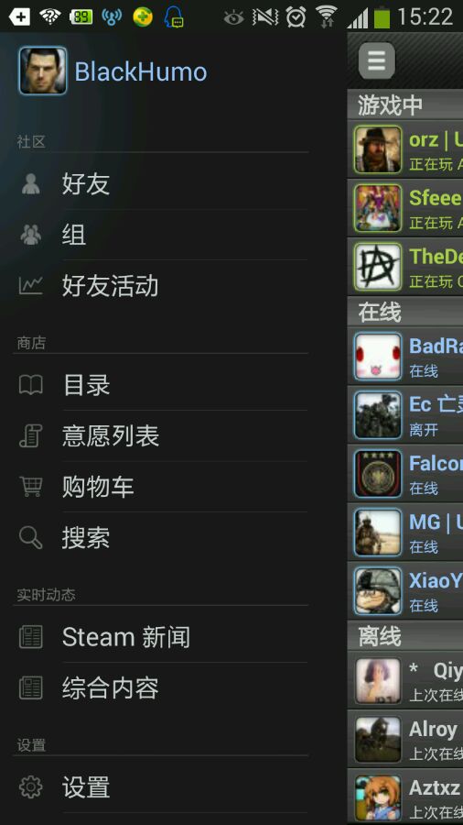Open 意愿列表 wishlist scroll icon
Image resolution: width=463 pixels, height=825 pixels.
pos(31,435)
